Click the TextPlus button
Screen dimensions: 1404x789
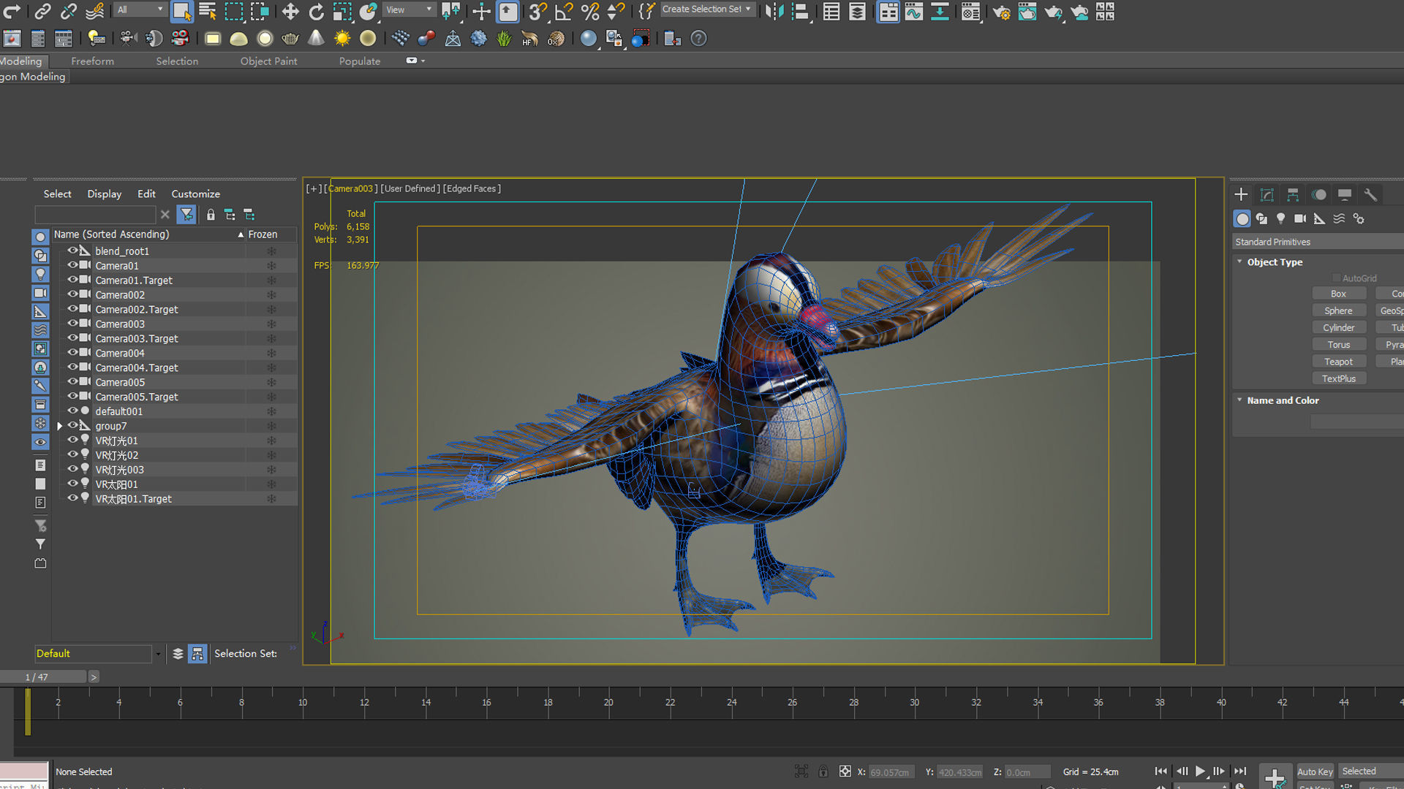(1338, 378)
